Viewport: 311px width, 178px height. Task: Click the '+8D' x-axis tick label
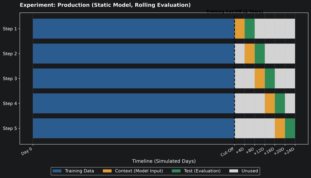tap(250, 151)
